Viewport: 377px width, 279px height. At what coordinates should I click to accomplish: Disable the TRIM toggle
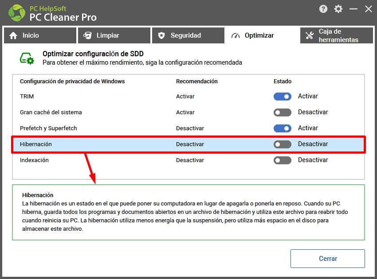tap(282, 97)
